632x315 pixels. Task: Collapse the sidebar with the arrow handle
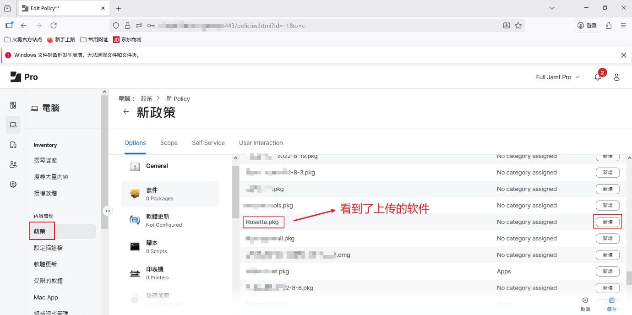[107, 211]
